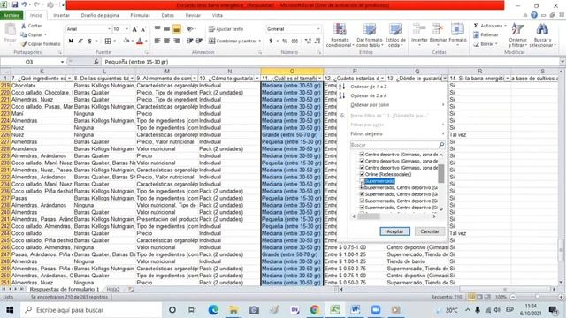Open Google Chrome from the taskbar
The width and height of the screenshot is (566, 318).
314,310
